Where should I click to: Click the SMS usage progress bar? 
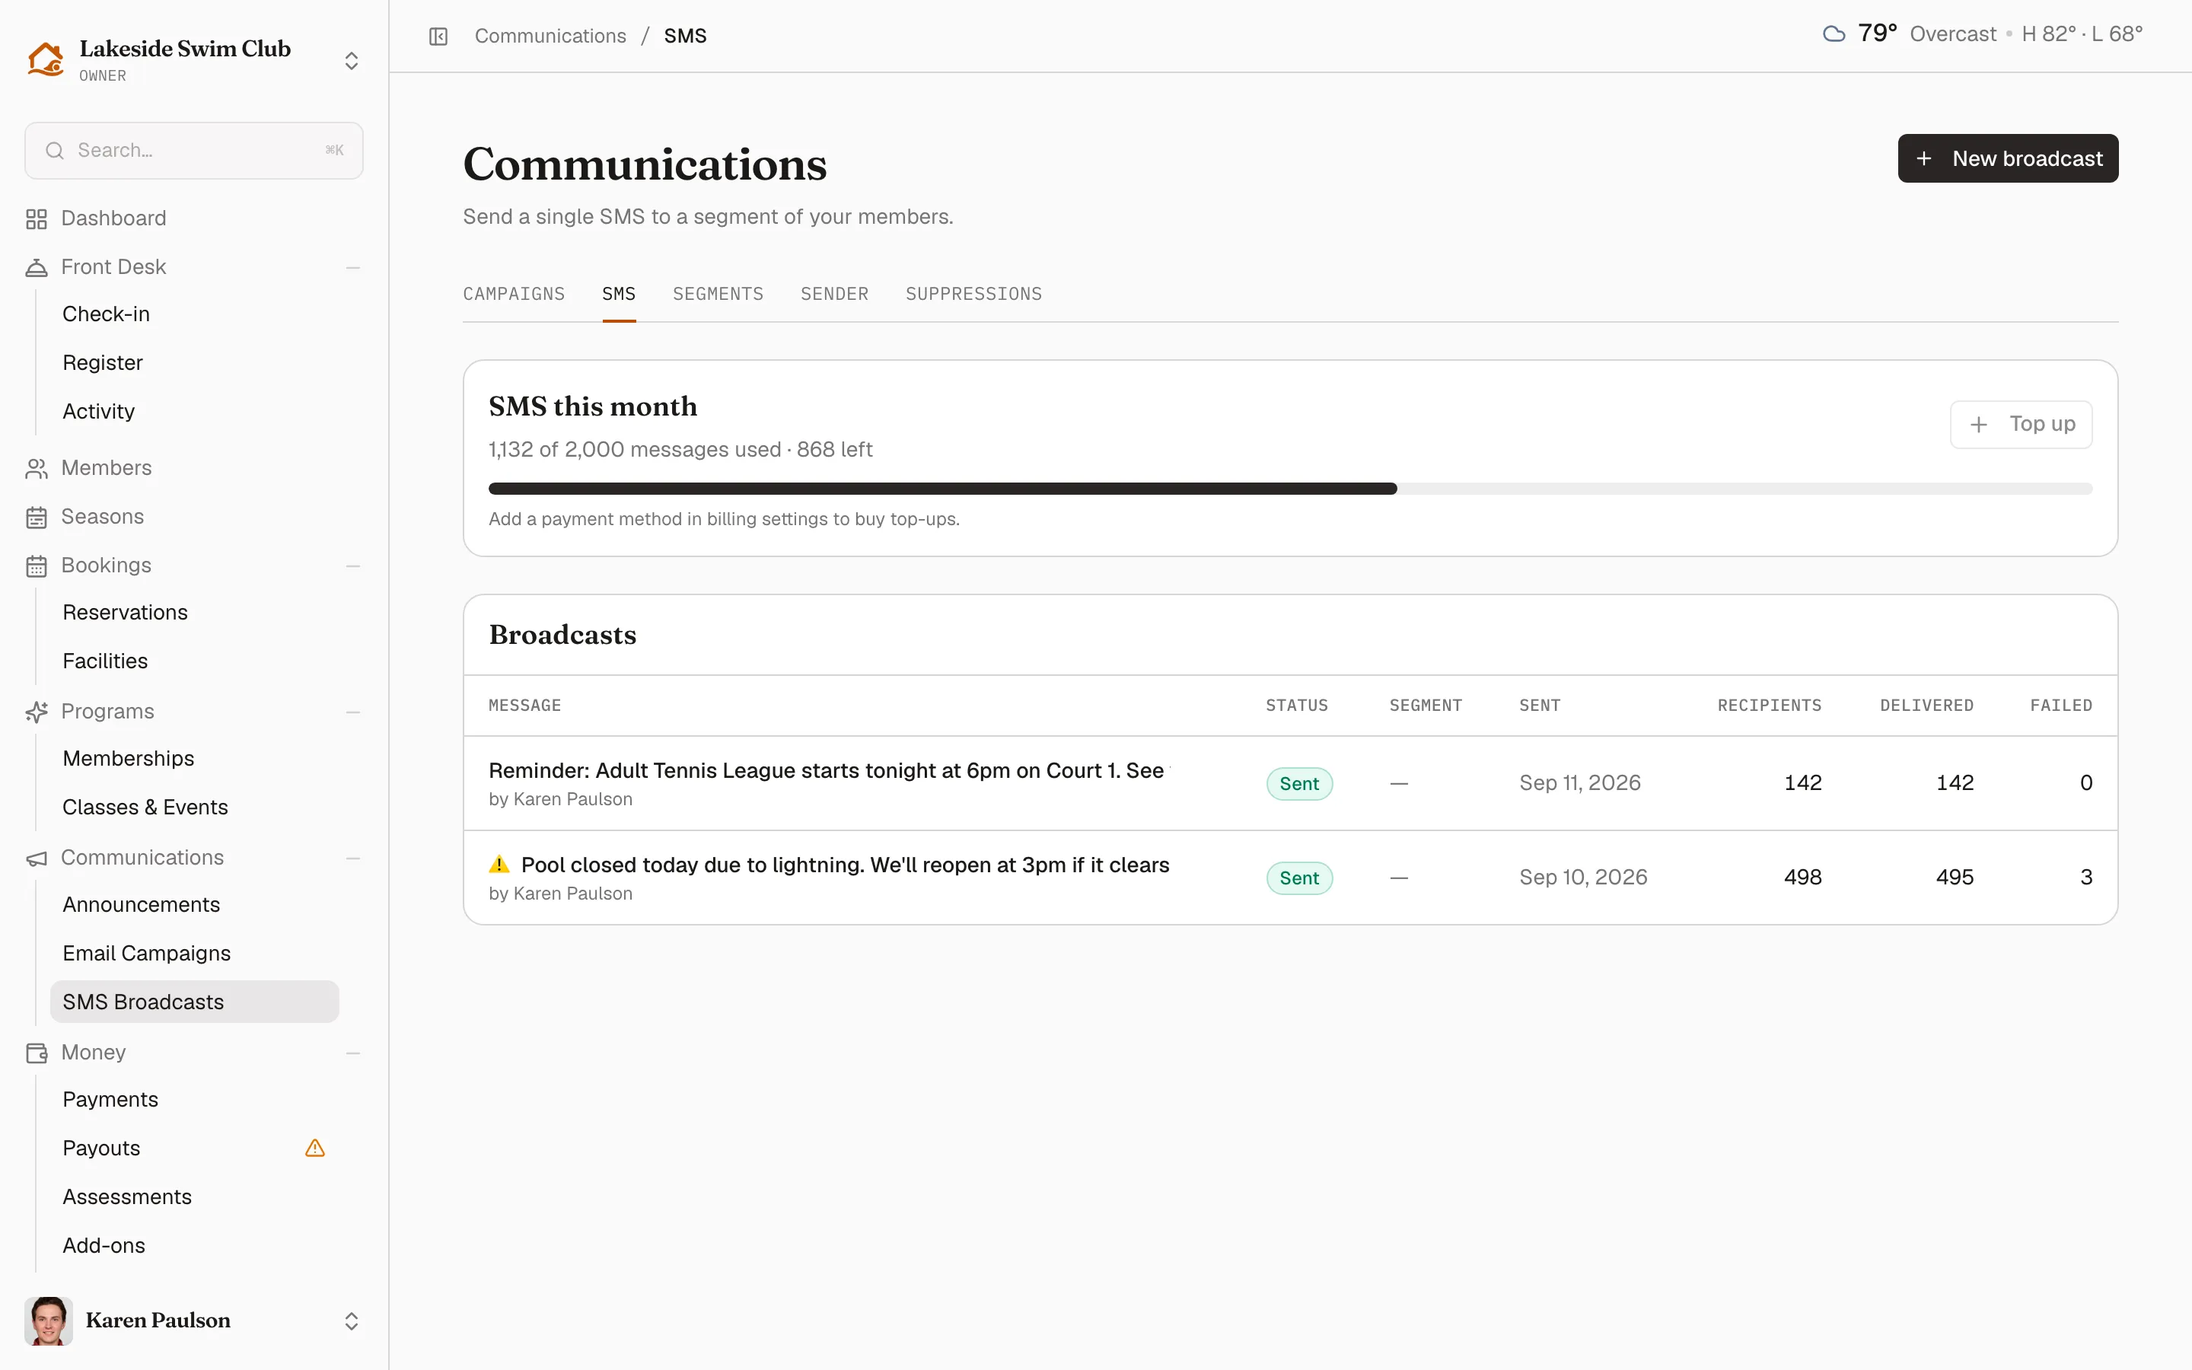[1290, 489]
